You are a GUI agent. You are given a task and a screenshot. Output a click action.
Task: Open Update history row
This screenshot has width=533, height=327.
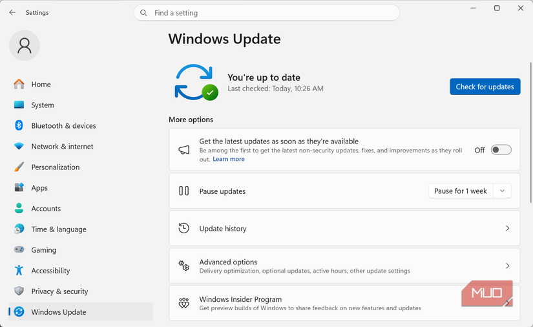coord(344,228)
